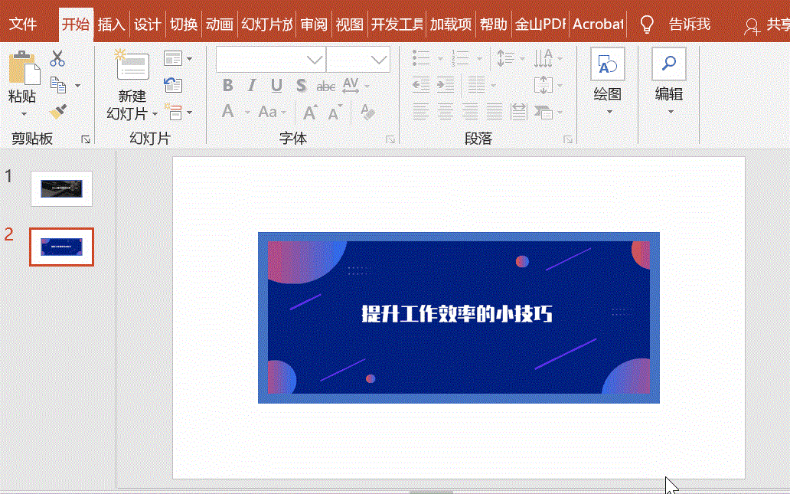
Task: Select the numbered list icon
Action: pyautogui.click(x=459, y=57)
